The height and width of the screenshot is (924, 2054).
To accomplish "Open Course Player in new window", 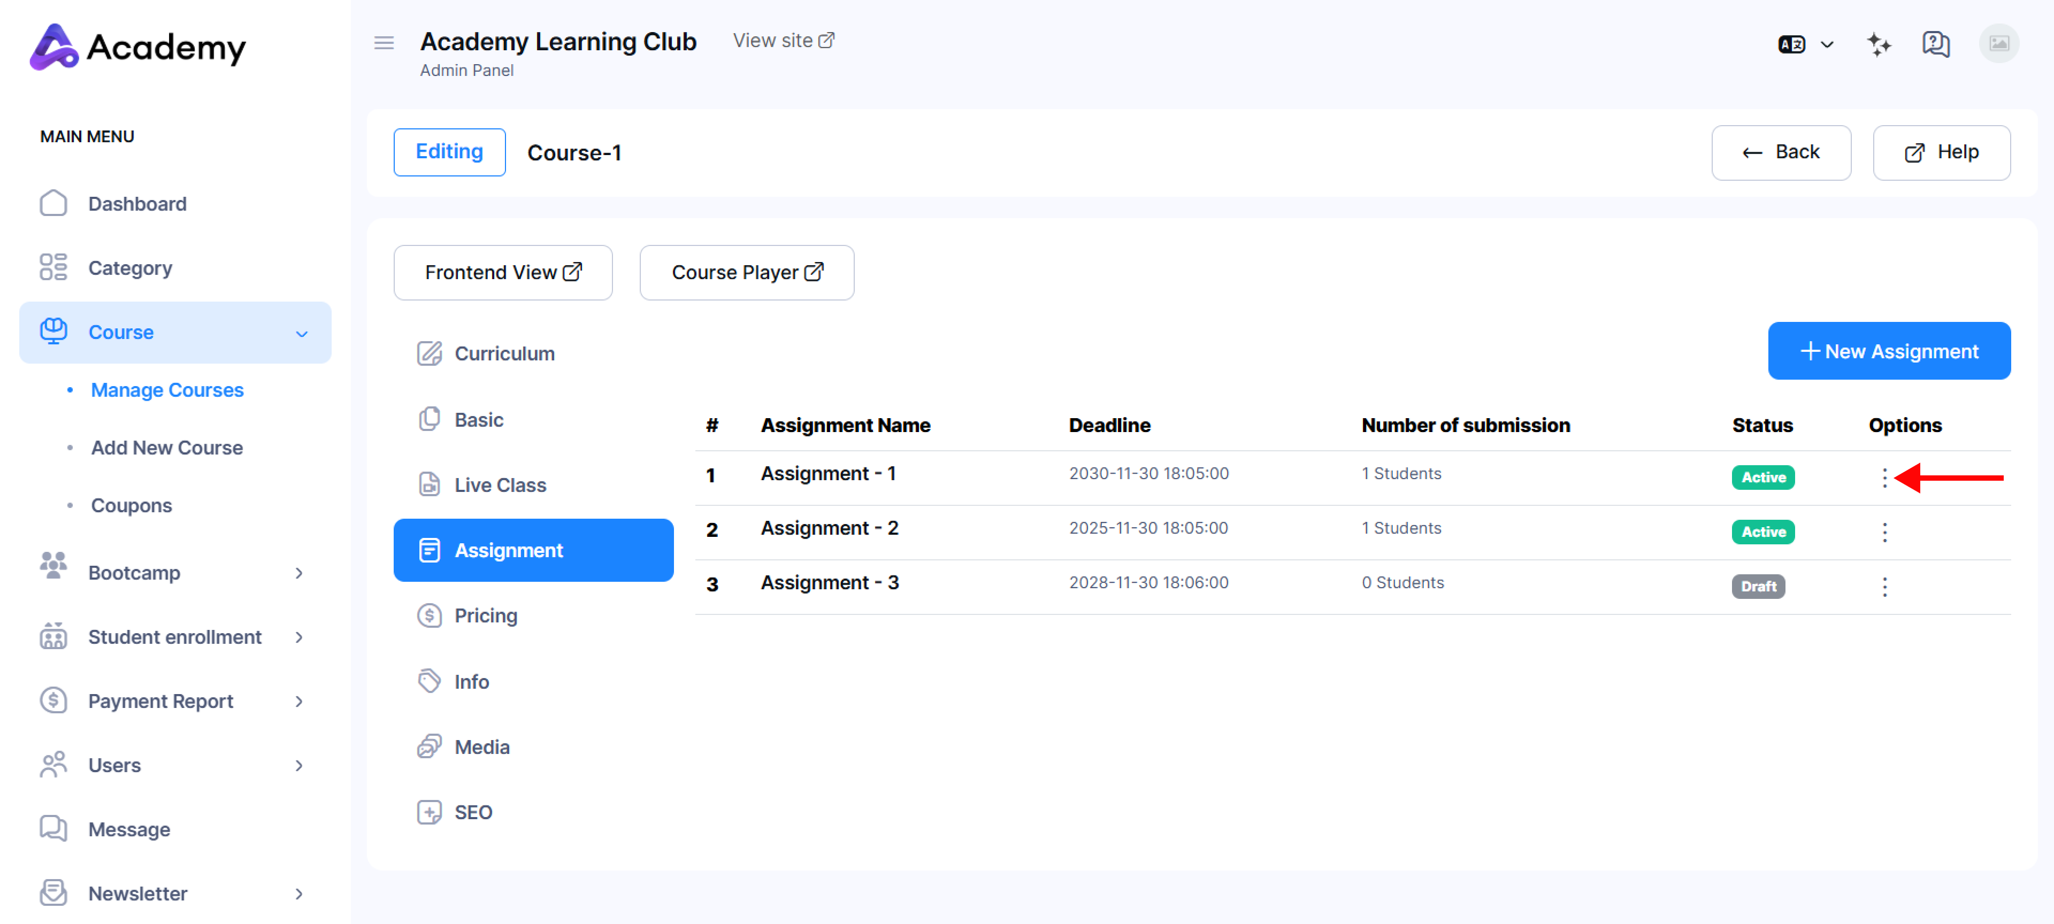I will 746,273.
